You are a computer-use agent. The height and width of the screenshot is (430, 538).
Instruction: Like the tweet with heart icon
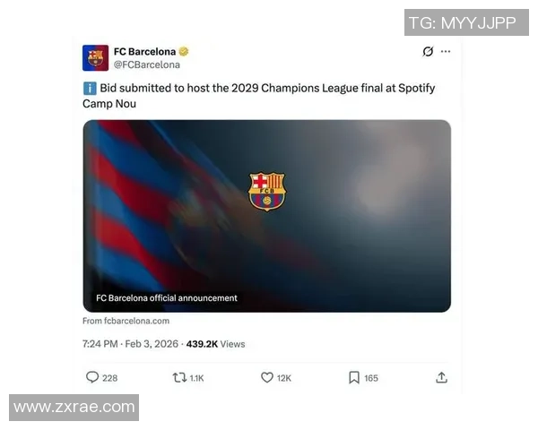[x=267, y=377]
